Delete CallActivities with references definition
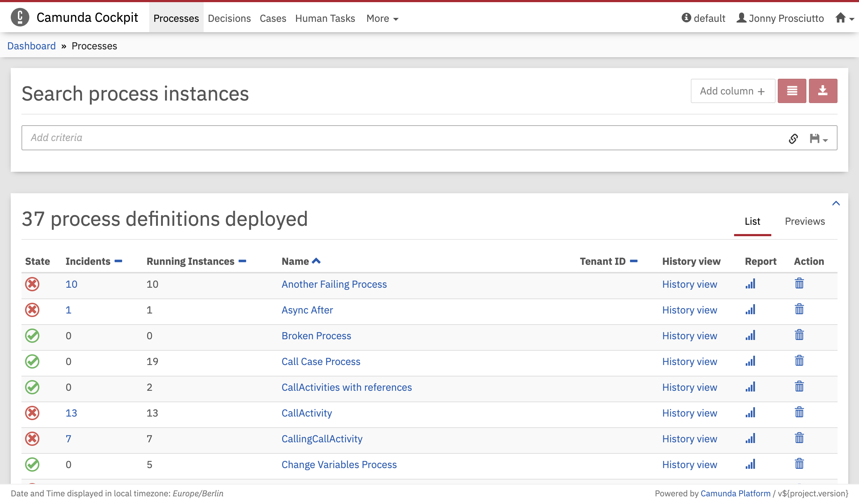 (x=799, y=386)
